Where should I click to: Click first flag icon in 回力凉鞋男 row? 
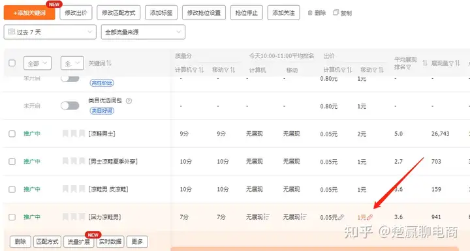(65, 217)
